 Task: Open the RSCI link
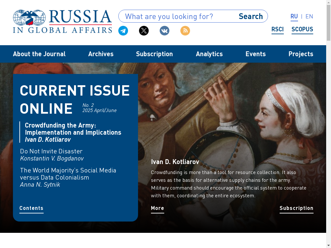coord(277,29)
